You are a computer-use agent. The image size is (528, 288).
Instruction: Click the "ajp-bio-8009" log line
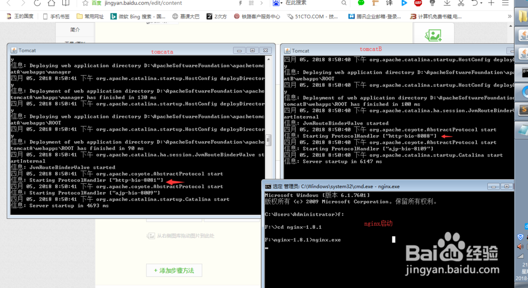coord(85,193)
